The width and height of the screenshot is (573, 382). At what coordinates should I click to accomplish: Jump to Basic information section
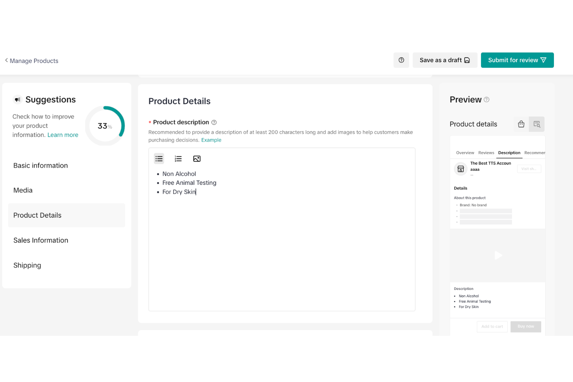click(40, 165)
